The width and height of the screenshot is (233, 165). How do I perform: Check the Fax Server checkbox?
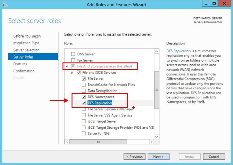[73, 60]
